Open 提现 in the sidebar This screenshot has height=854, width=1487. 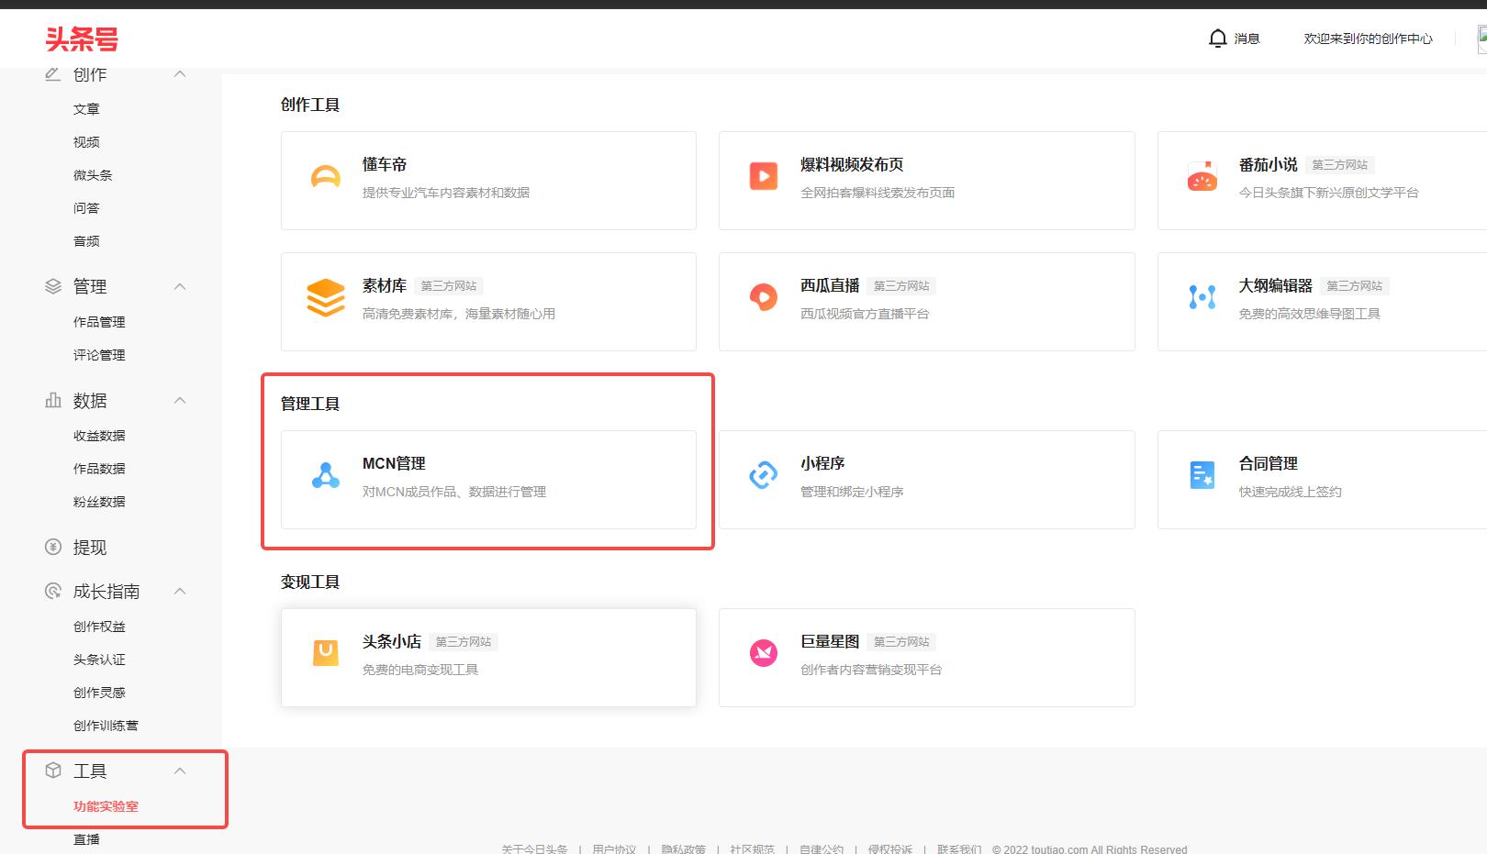click(x=89, y=548)
